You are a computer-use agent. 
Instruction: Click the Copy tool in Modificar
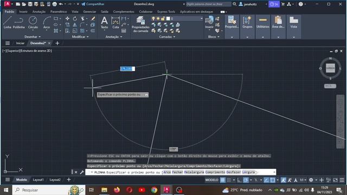pyautogui.click(x=67, y=25)
